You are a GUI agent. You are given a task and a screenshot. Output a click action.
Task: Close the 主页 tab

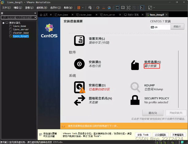coord(51,15)
